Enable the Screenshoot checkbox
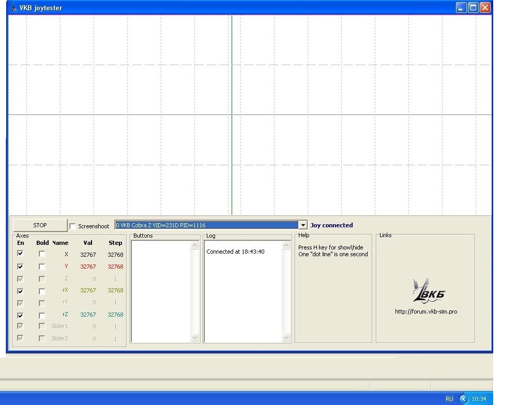This screenshot has width=517, height=405. point(72,226)
